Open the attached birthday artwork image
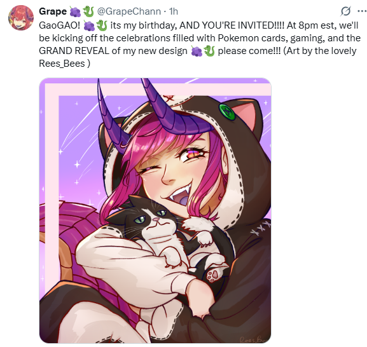The image size is (367, 347). click(155, 210)
